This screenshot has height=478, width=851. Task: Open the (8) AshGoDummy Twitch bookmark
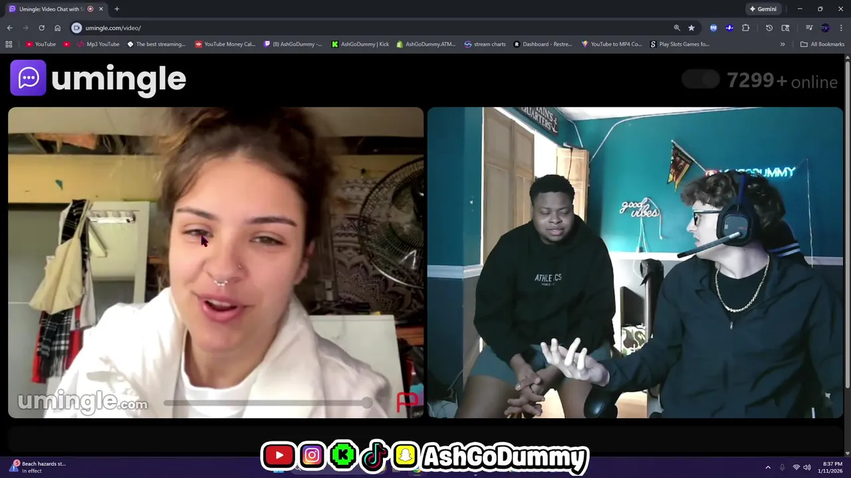pyautogui.click(x=293, y=44)
